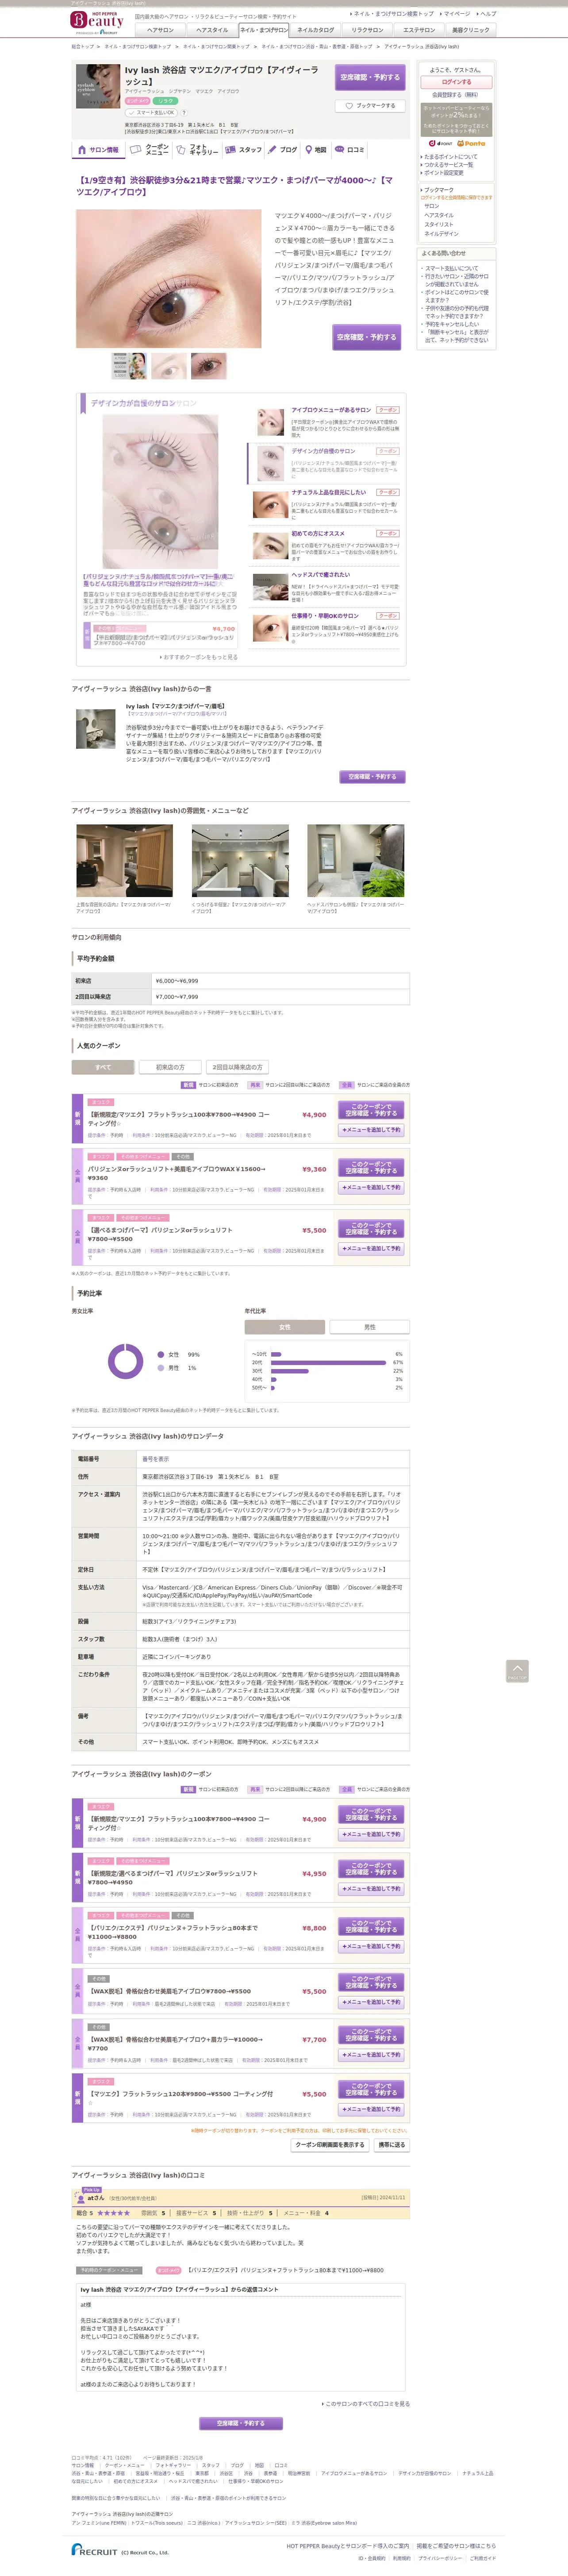
Task: Select エステサロン in top navigation
Action: coord(419,30)
